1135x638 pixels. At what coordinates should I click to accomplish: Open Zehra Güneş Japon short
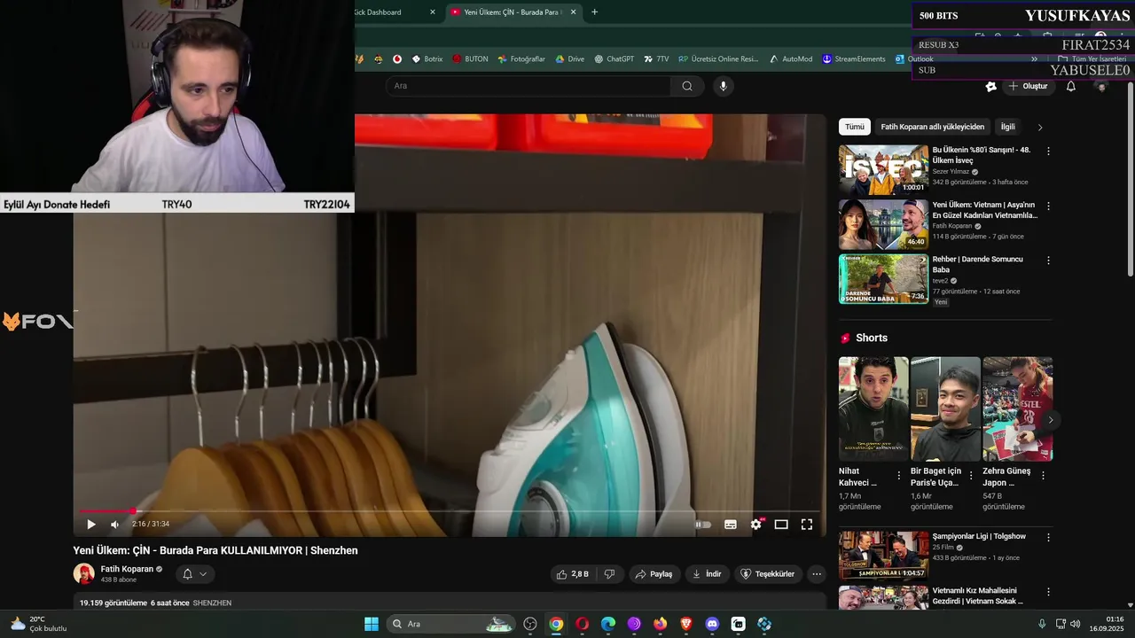pos(1018,409)
